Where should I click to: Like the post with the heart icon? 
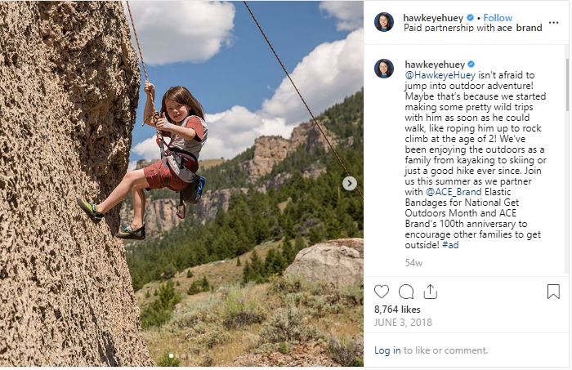(382, 292)
